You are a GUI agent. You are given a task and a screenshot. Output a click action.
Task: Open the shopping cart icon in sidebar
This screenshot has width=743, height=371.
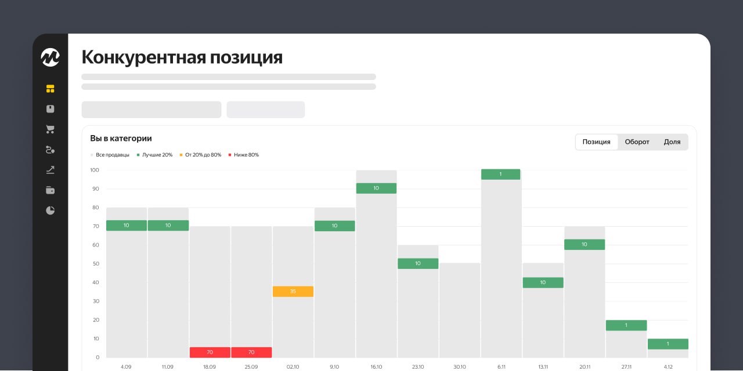pos(51,129)
